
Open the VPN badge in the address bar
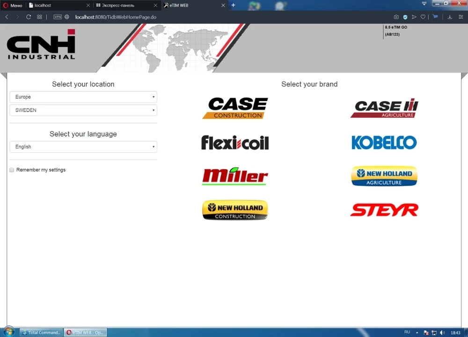coord(57,16)
